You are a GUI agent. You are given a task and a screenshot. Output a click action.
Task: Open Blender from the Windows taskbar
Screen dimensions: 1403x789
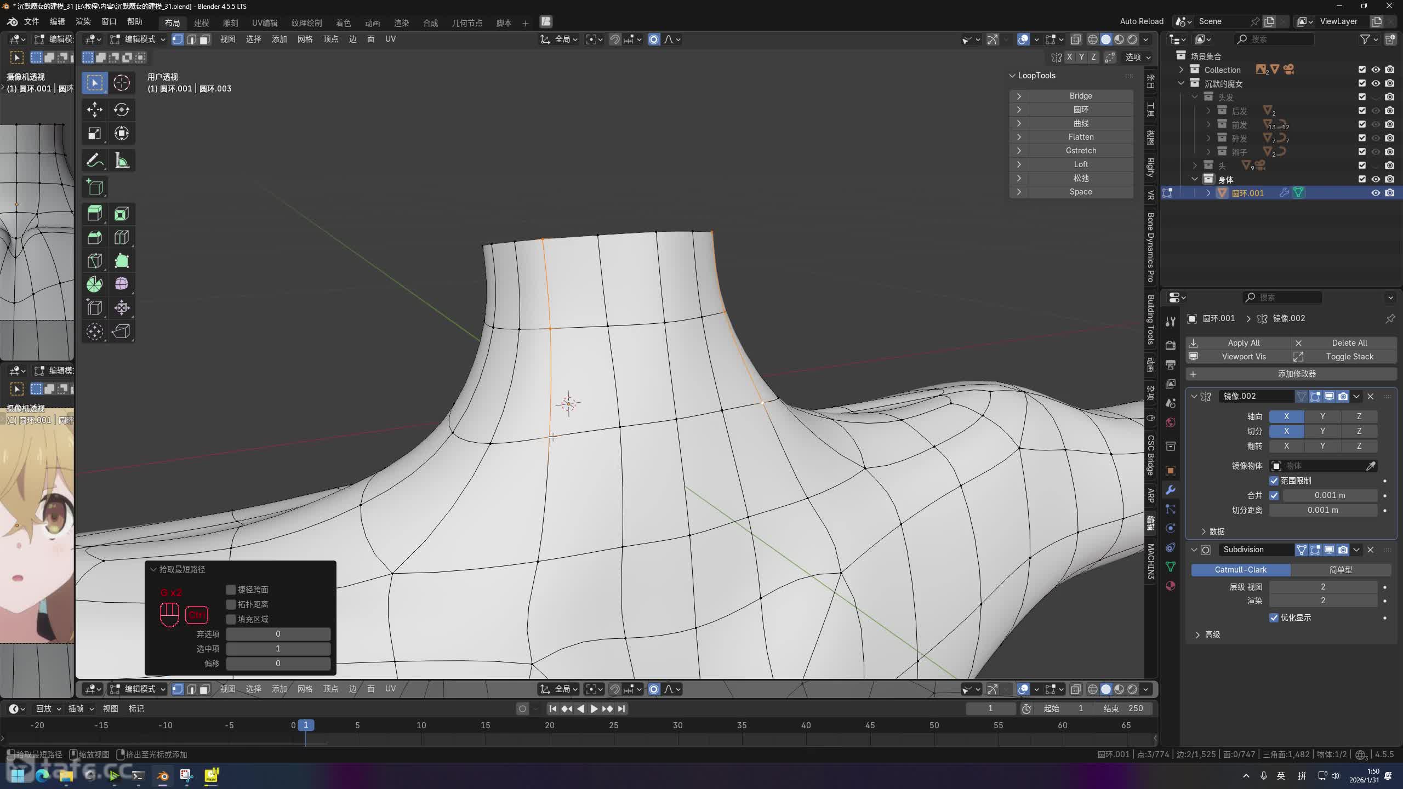click(x=163, y=775)
